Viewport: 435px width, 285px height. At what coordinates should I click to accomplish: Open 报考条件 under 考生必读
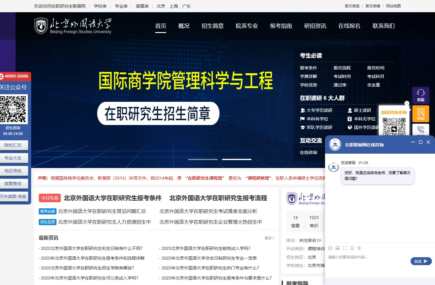click(309, 68)
